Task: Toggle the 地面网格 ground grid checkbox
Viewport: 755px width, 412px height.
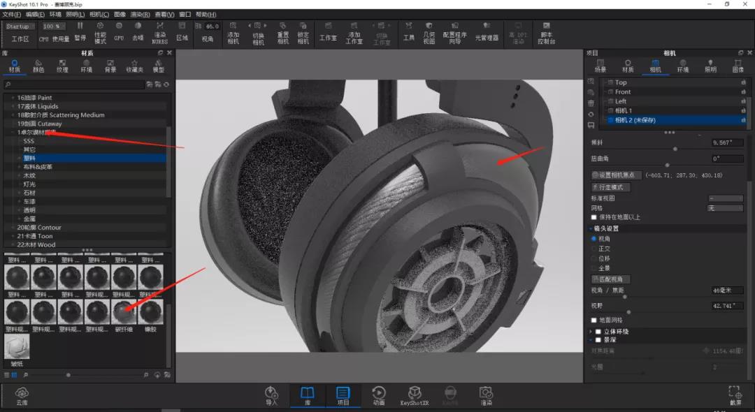Action: point(594,321)
